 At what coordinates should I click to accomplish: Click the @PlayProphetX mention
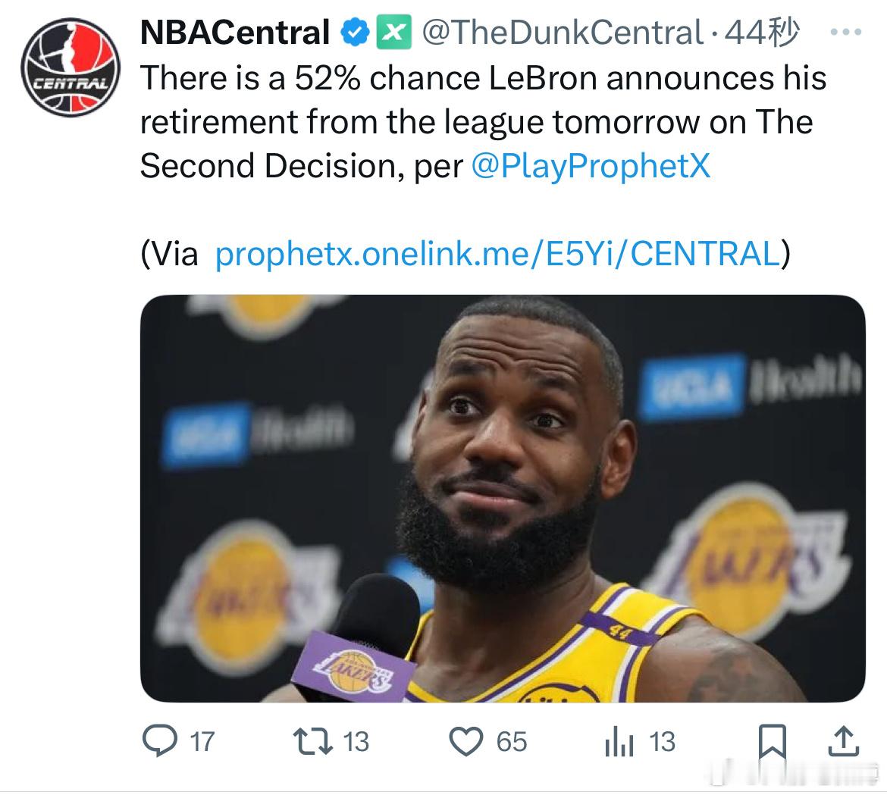591,166
